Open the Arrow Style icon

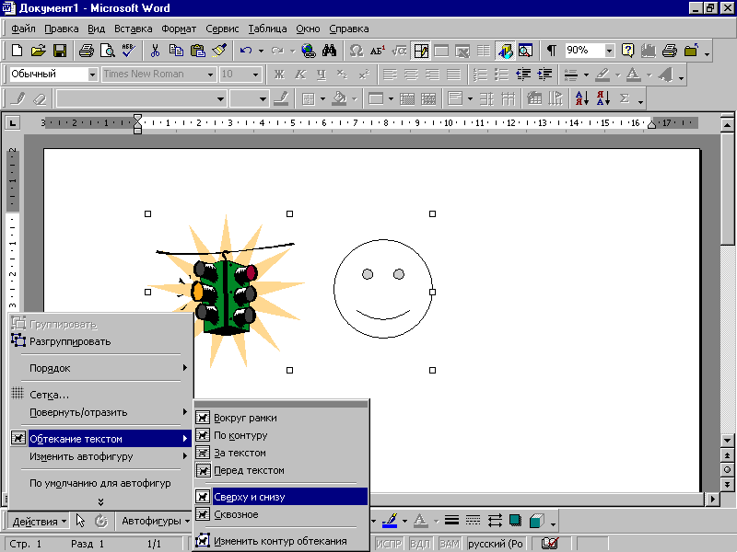(x=495, y=520)
